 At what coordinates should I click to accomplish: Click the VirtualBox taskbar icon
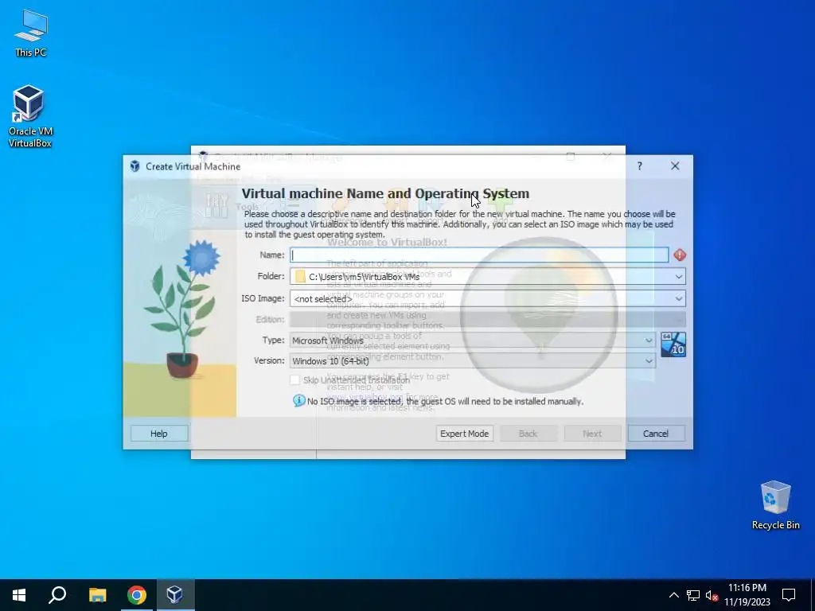[174, 595]
